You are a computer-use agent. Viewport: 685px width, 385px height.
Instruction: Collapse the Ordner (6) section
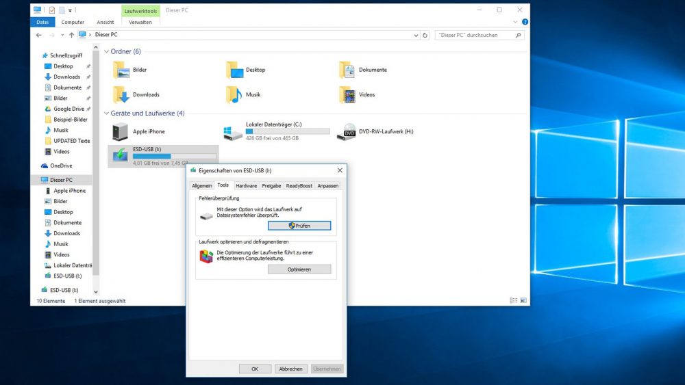click(x=106, y=51)
